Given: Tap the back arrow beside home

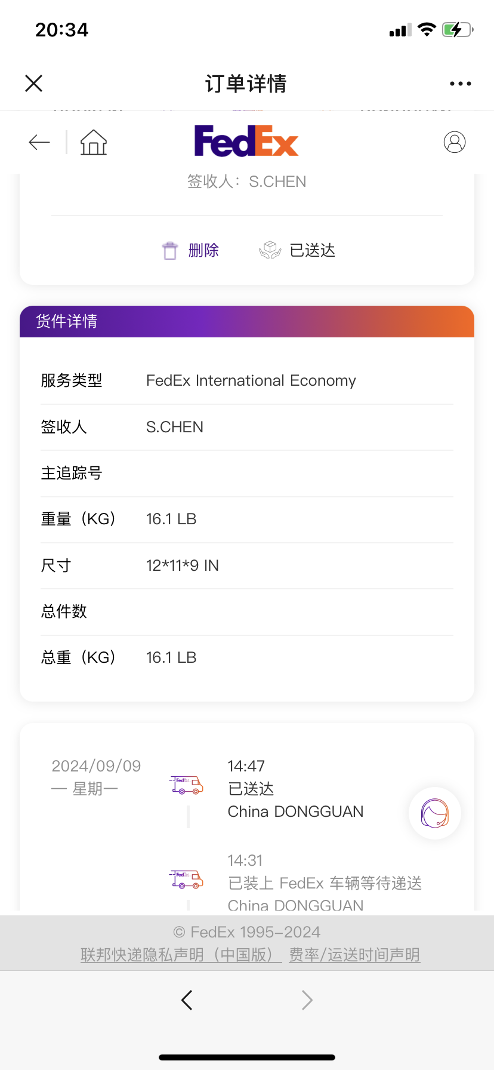Looking at the screenshot, I should [39, 142].
